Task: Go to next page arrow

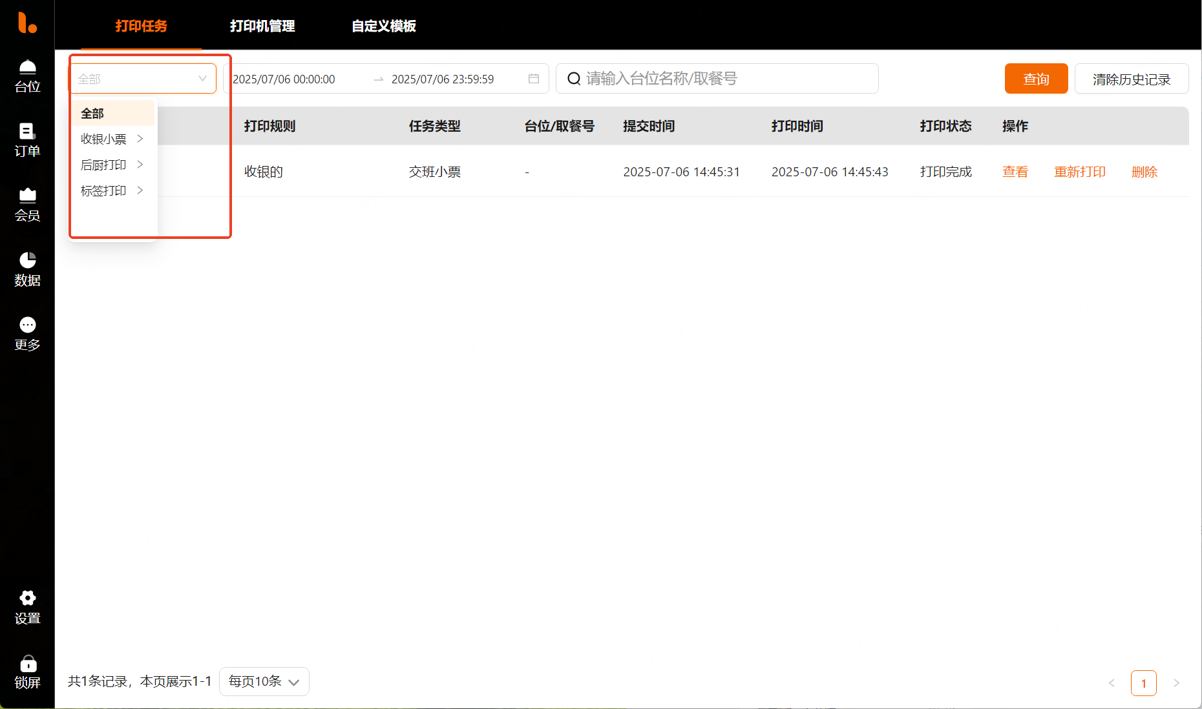Action: (x=1176, y=683)
